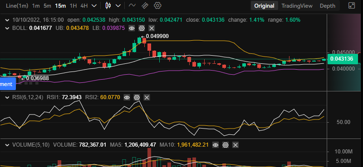Select the Line(1m) chart interval
Viewport: 363px width, 167px height.
coord(17,6)
